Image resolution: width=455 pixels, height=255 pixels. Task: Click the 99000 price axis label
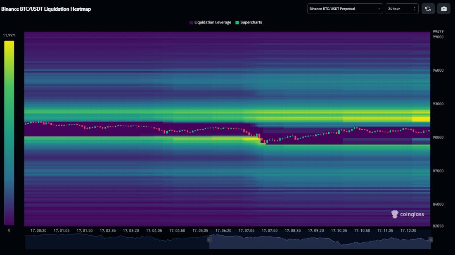click(438, 37)
